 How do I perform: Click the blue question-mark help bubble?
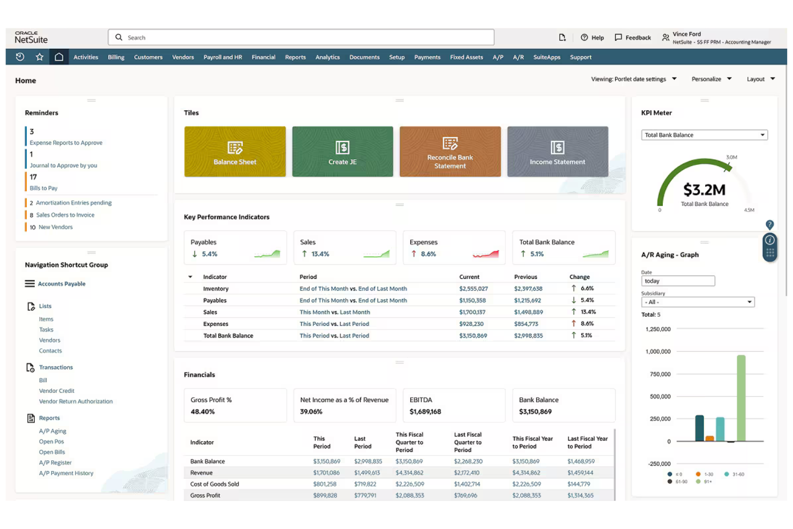tap(770, 225)
